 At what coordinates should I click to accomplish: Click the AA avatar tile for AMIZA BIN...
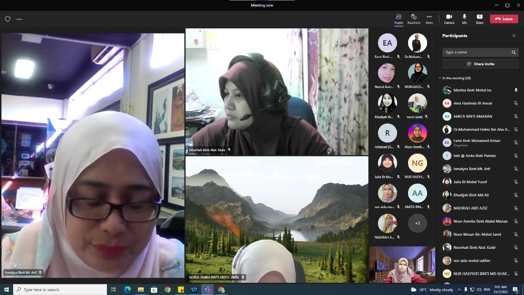(417, 193)
